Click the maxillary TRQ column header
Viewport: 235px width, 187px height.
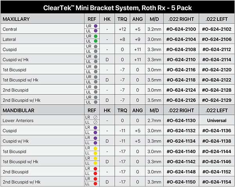[x=122, y=19]
